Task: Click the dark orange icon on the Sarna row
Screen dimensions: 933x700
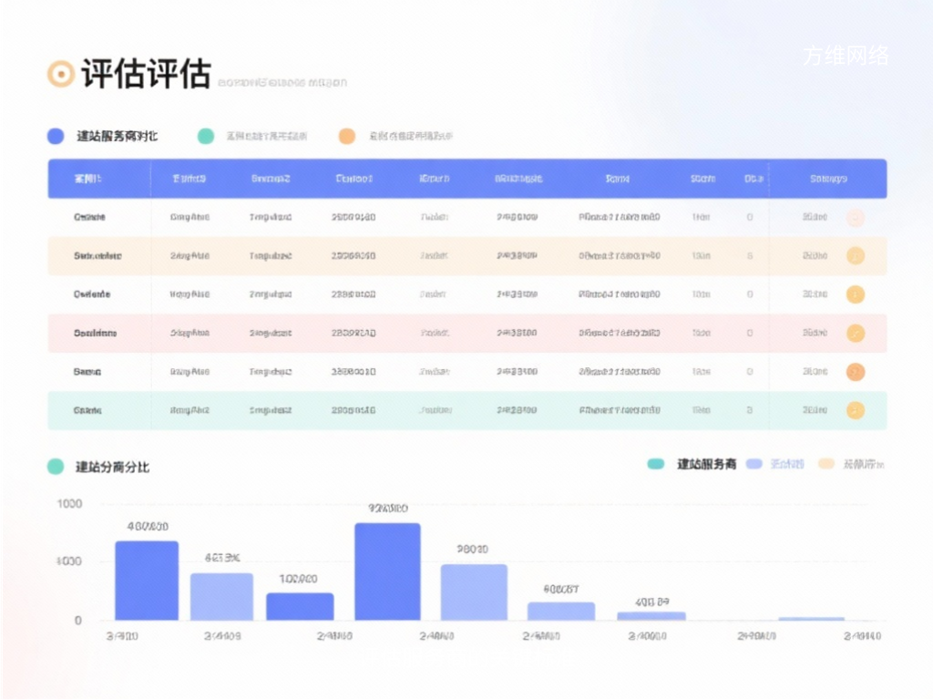Action: coord(856,371)
